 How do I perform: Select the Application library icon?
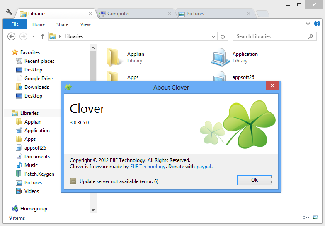(x=221, y=57)
